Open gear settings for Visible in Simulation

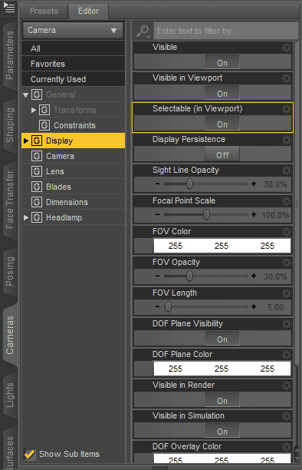(x=287, y=416)
